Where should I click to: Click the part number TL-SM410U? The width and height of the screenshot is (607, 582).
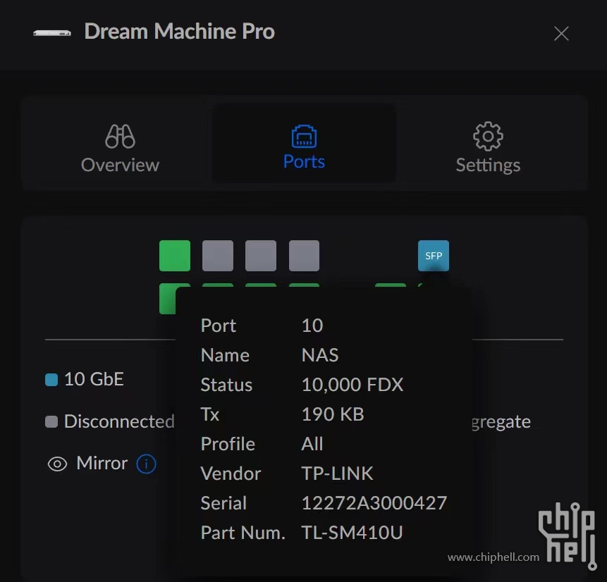tap(352, 533)
